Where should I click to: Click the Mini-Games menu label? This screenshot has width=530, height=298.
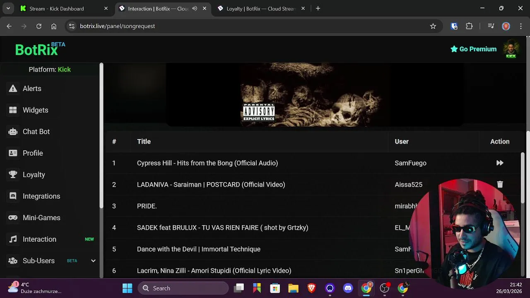pyautogui.click(x=41, y=218)
